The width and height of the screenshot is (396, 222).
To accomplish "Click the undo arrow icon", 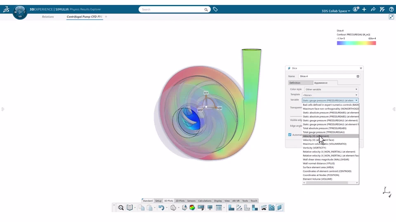I will pyautogui.click(x=161, y=208).
